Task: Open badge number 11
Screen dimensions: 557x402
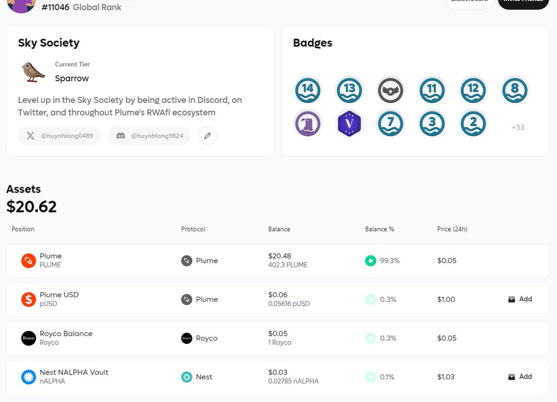Action: click(432, 90)
